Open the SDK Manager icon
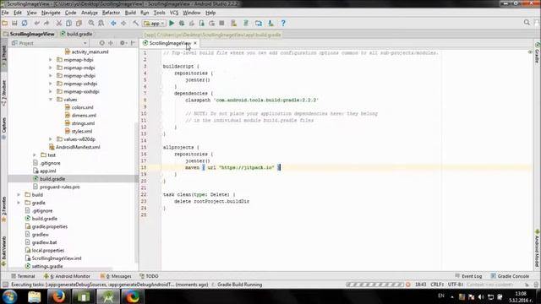This screenshot has height=304, width=541. click(270, 23)
